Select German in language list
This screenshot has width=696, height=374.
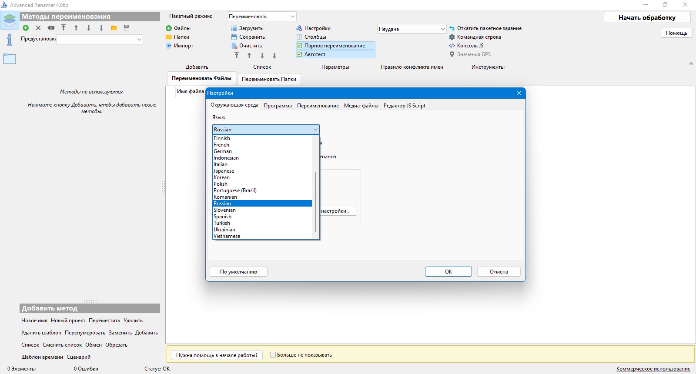coord(262,151)
